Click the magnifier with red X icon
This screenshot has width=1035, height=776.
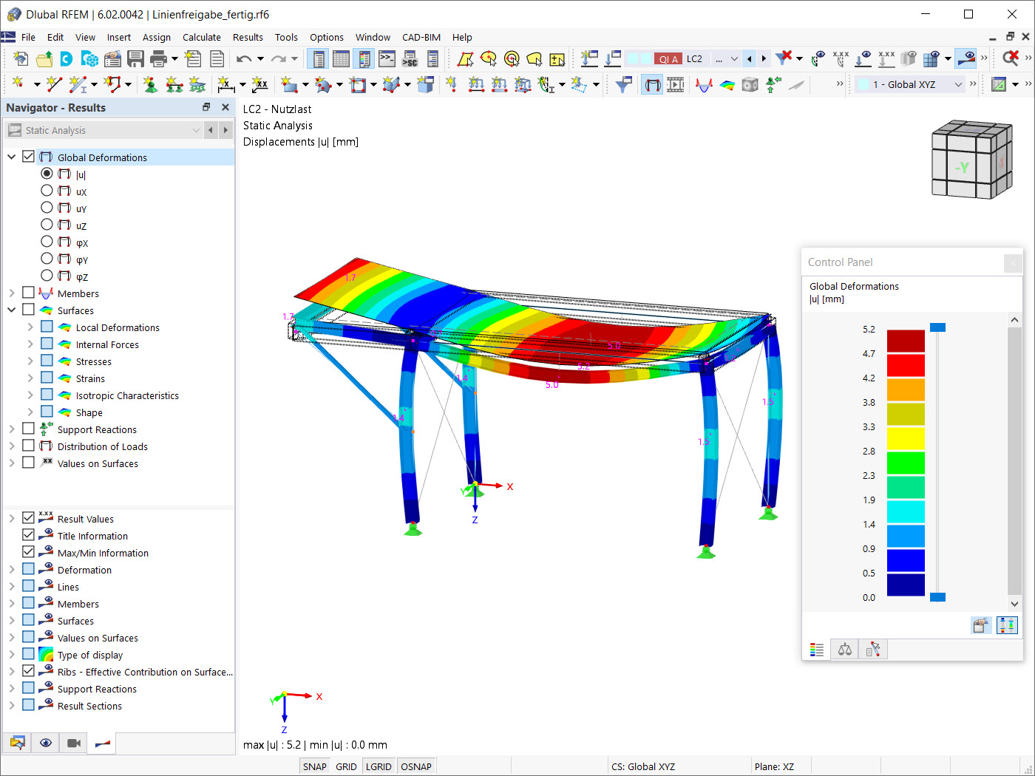pyautogui.click(x=1011, y=58)
